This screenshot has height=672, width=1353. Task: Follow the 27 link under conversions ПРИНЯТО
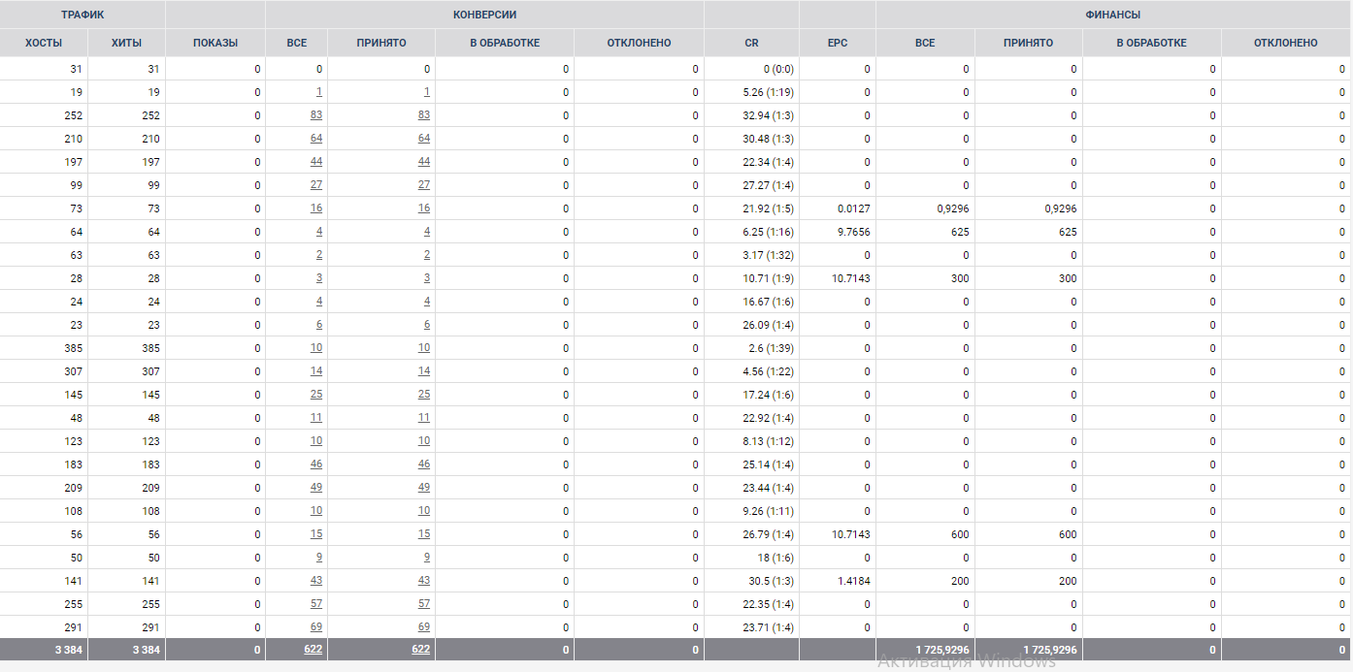[x=424, y=185]
